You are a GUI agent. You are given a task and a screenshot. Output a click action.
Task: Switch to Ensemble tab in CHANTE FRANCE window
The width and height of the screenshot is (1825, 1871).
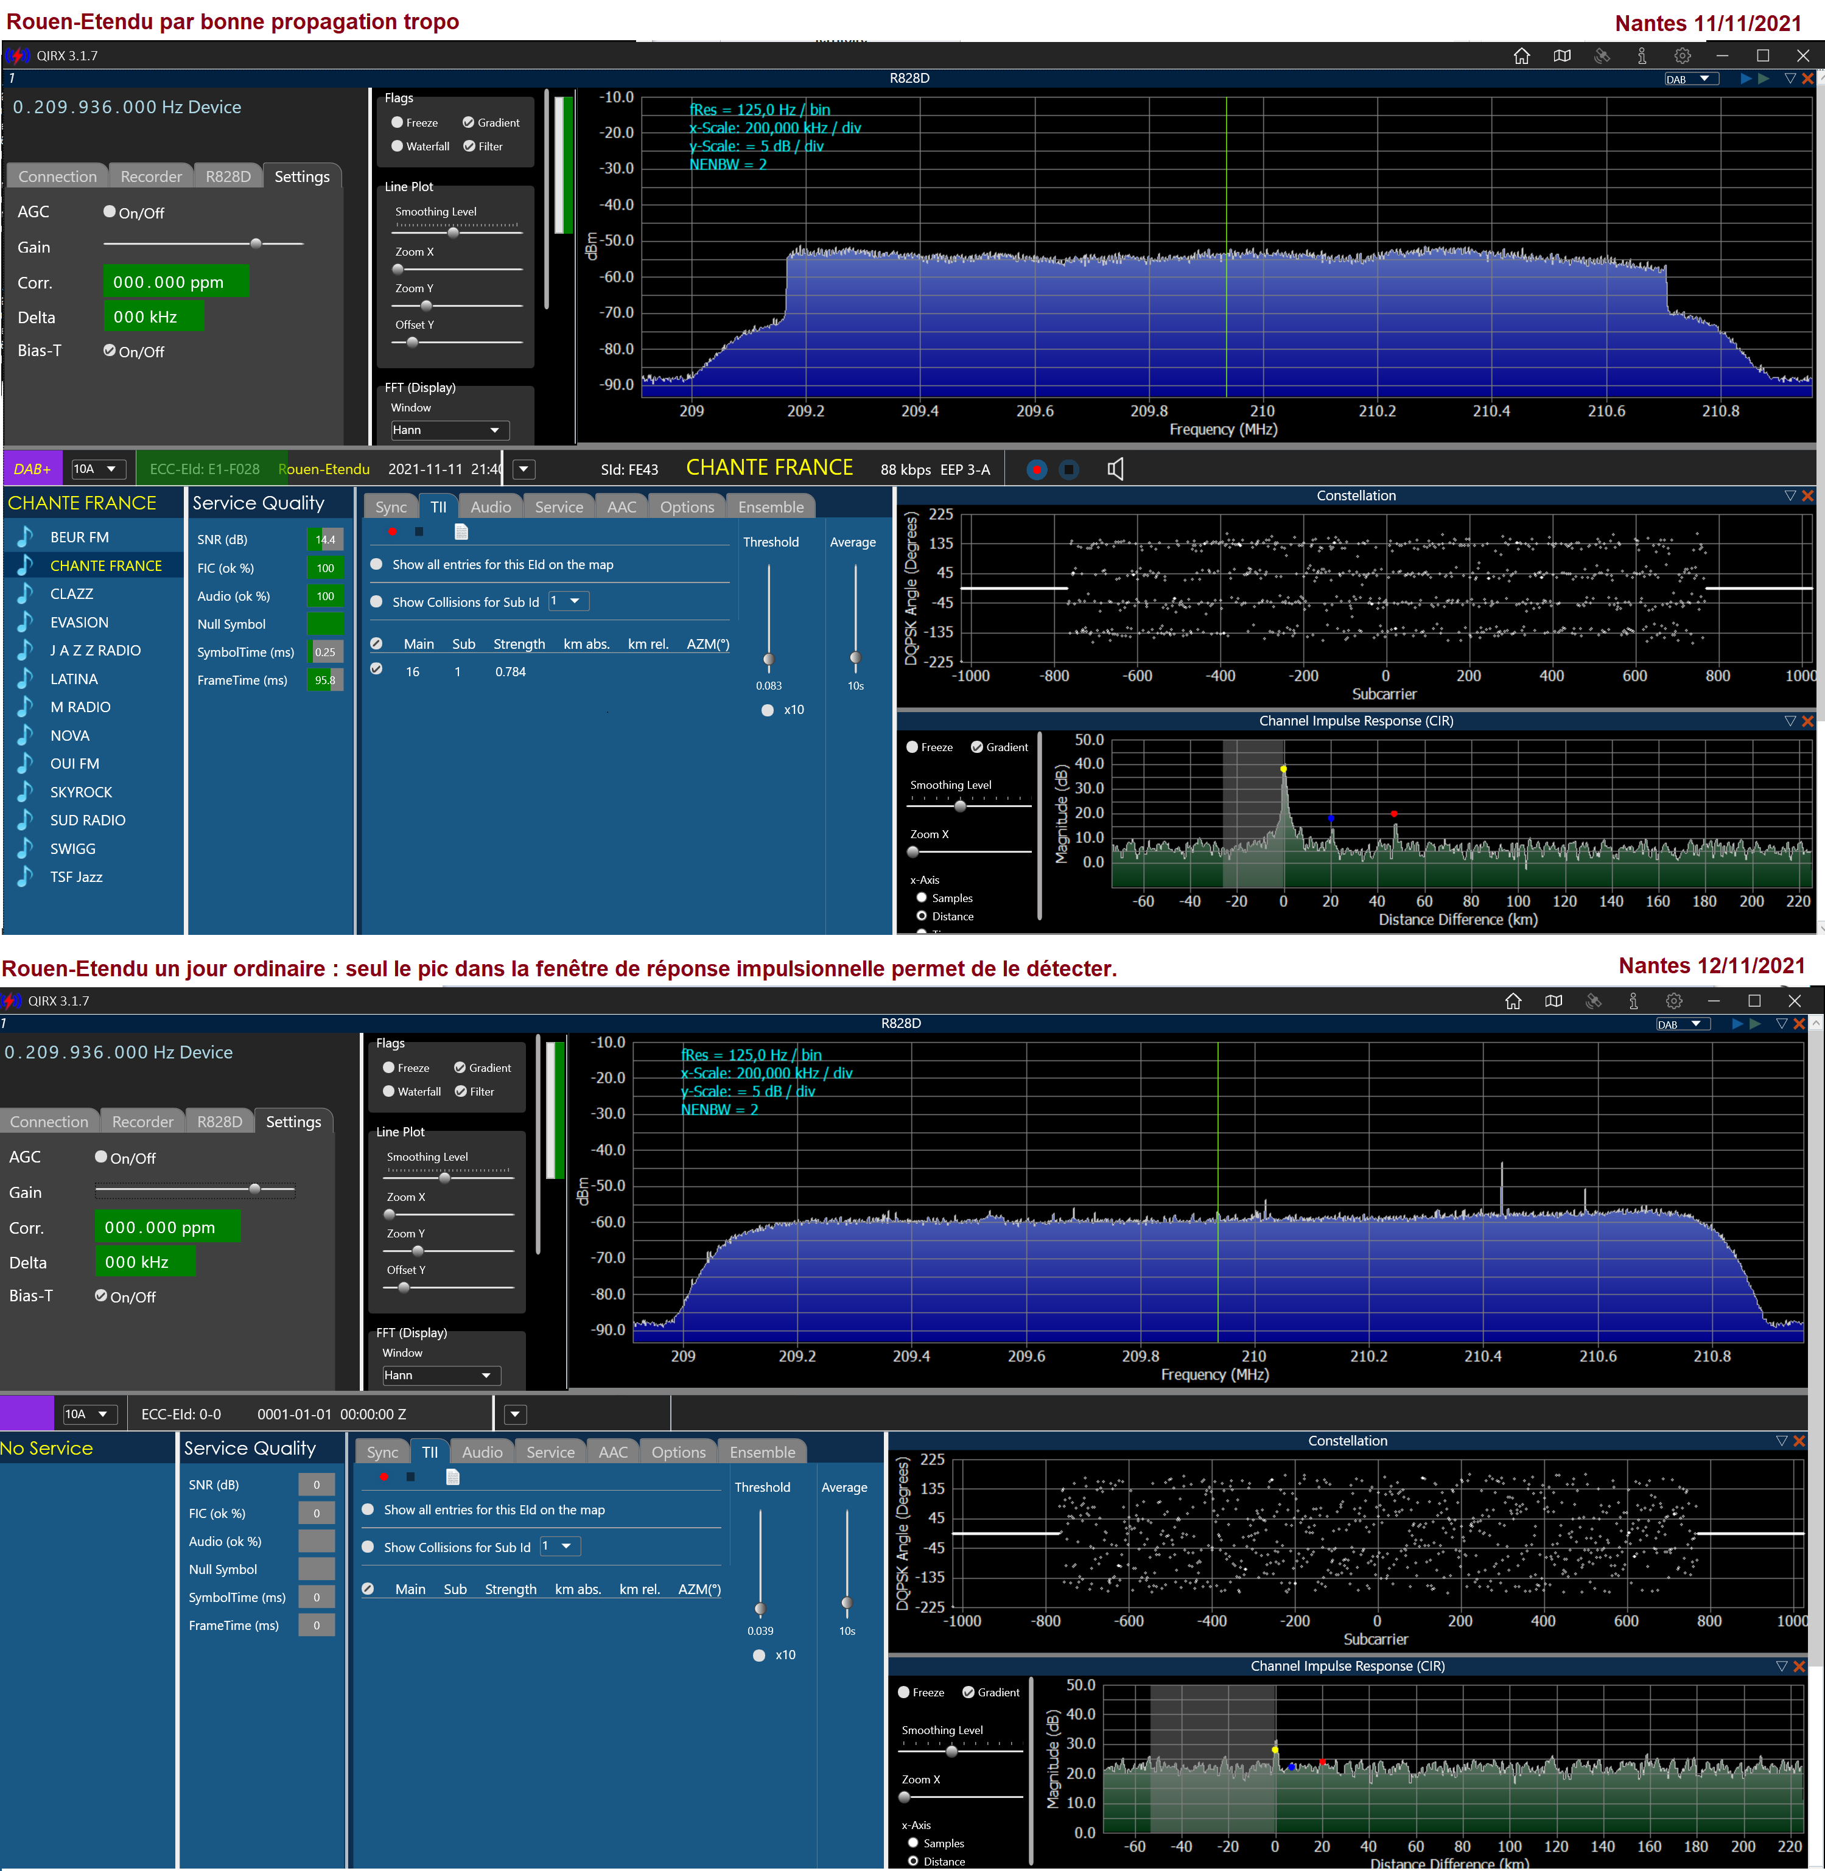point(771,507)
